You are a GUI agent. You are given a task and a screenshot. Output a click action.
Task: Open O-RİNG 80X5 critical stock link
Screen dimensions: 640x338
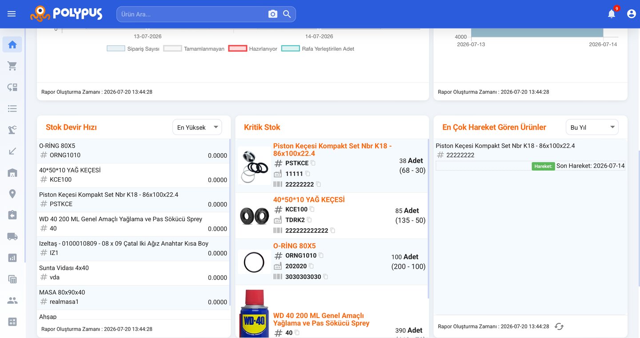point(294,246)
